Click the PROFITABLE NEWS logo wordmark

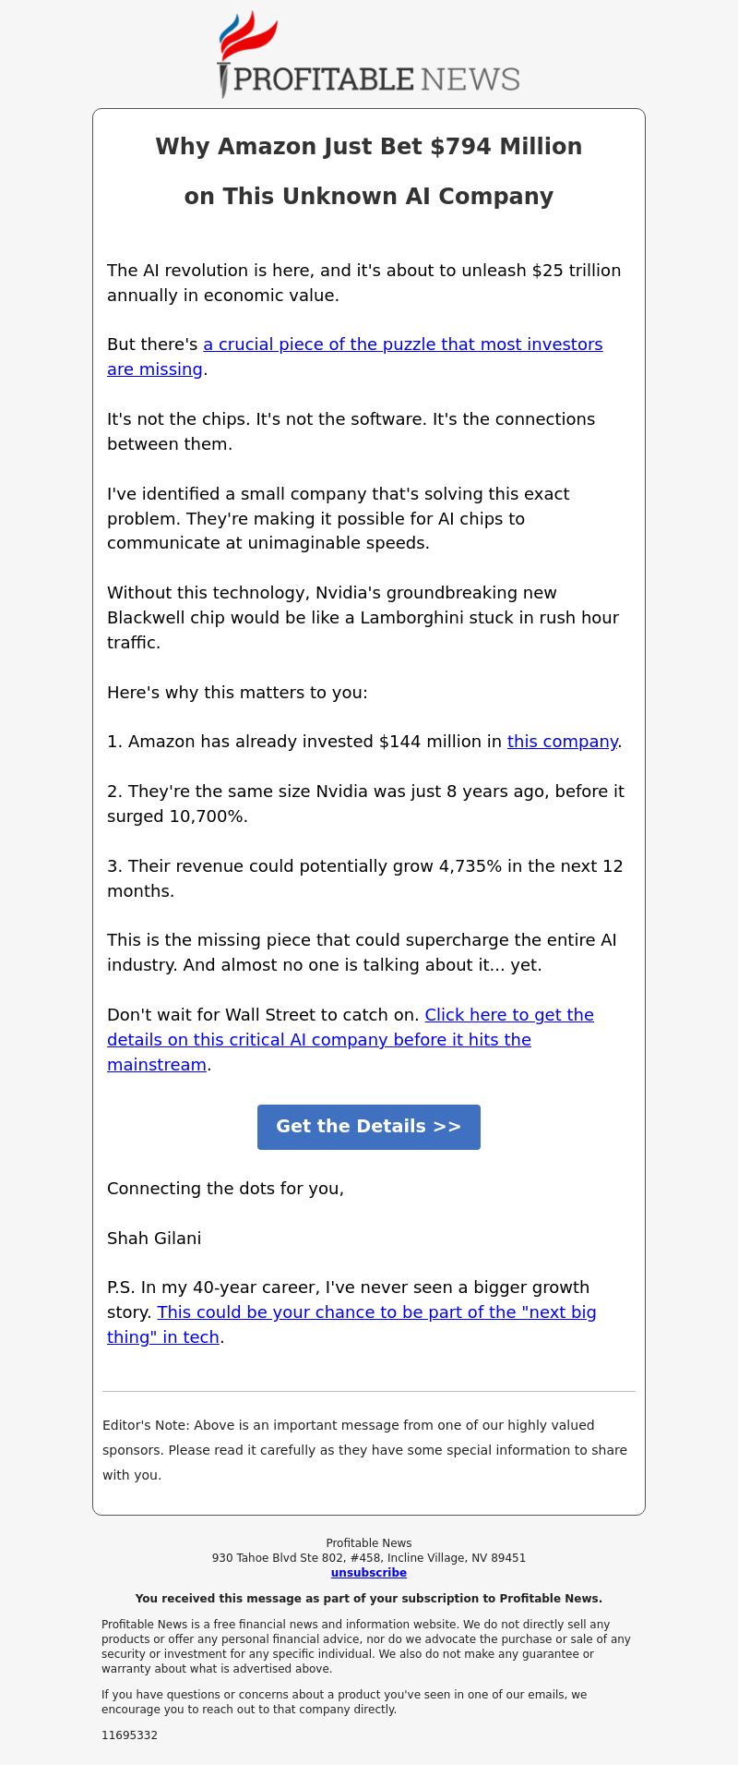[x=376, y=79]
